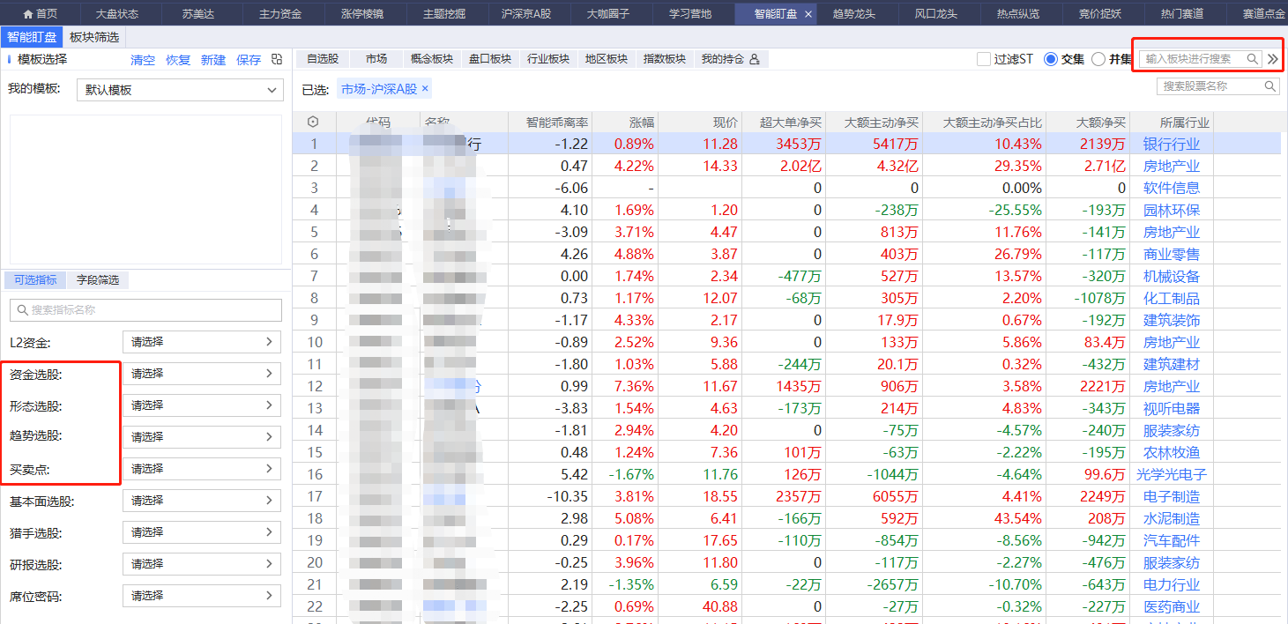Enable the 过滤ST checkbox
This screenshot has width=1288, height=624.
click(x=984, y=59)
